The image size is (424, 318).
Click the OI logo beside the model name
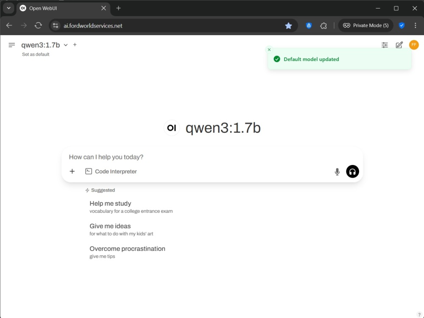172,128
